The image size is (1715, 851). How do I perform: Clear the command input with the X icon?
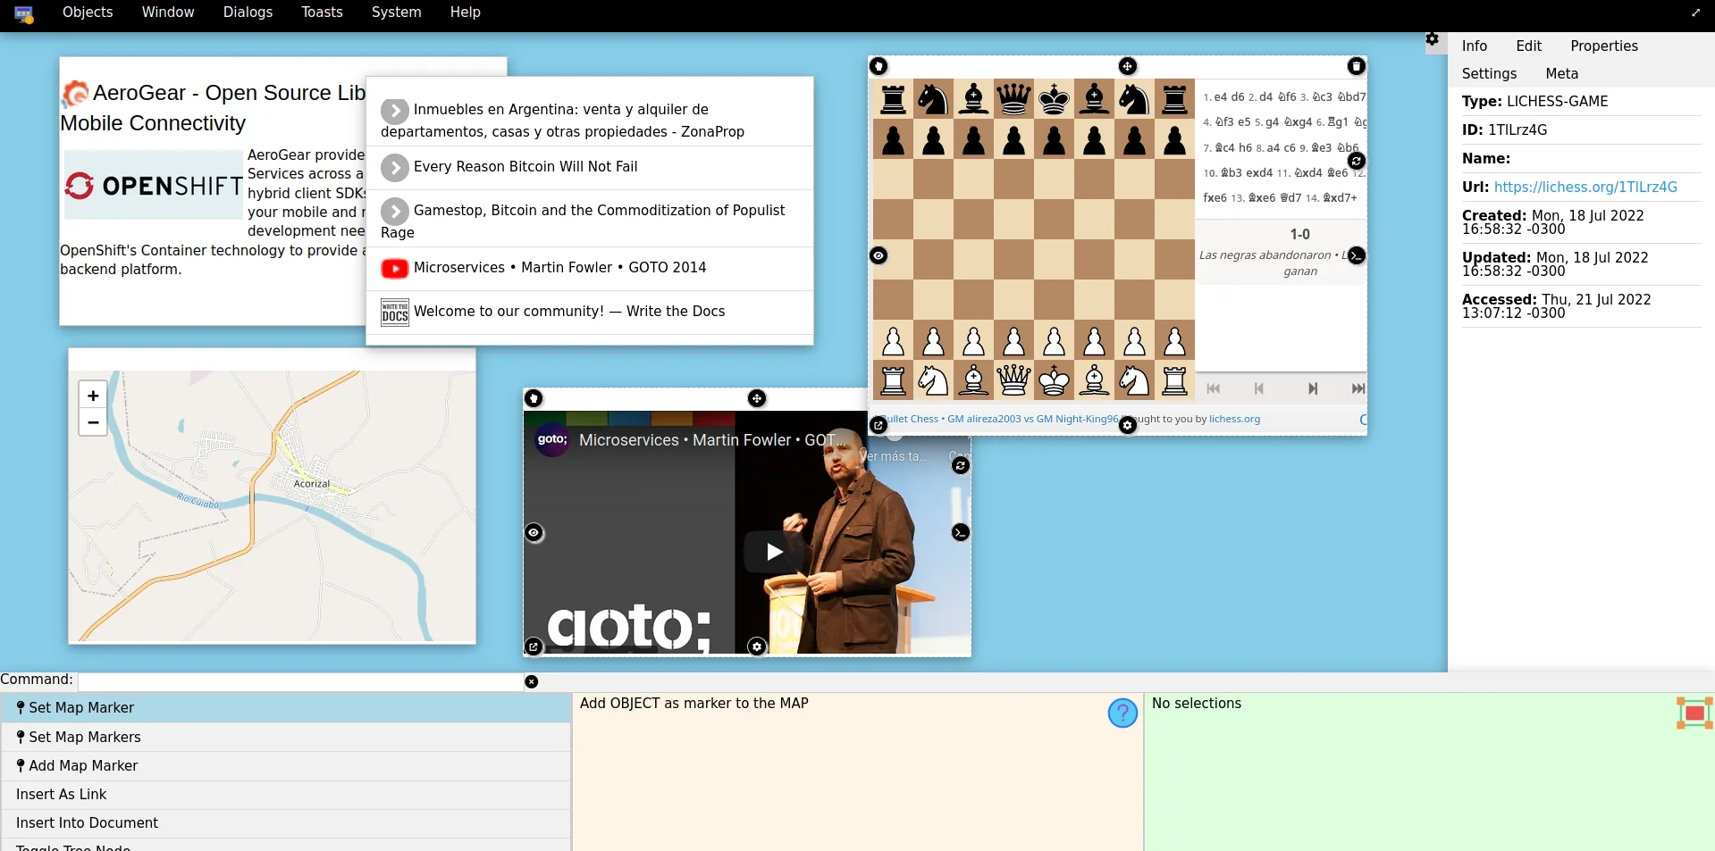point(532,681)
